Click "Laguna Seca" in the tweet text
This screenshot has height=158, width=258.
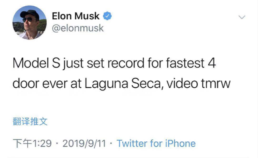(x=123, y=84)
